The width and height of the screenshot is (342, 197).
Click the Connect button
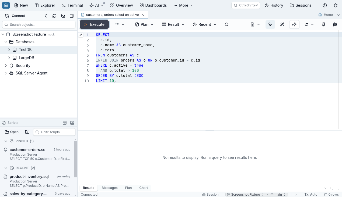[15, 16]
